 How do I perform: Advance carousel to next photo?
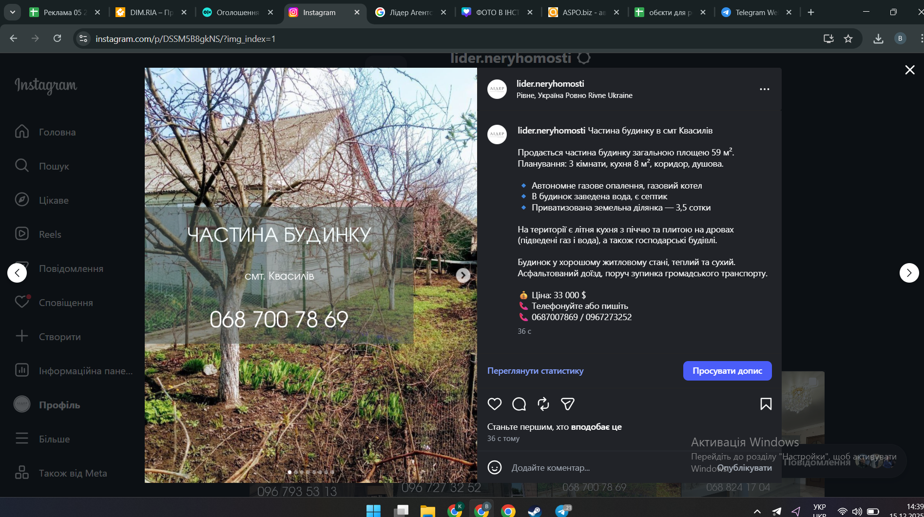(x=463, y=275)
